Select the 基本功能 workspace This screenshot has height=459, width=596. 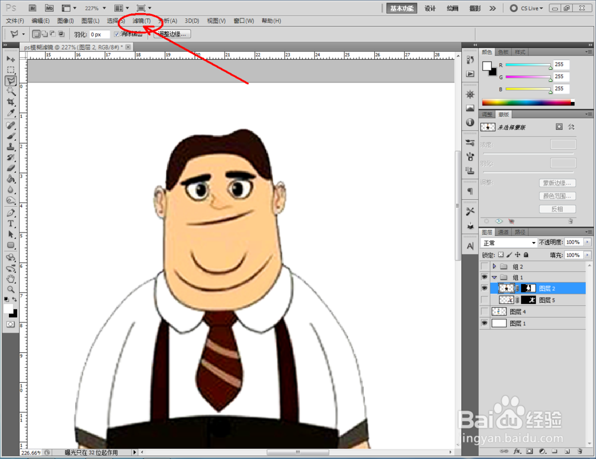pyautogui.click(x=401, y=8)
